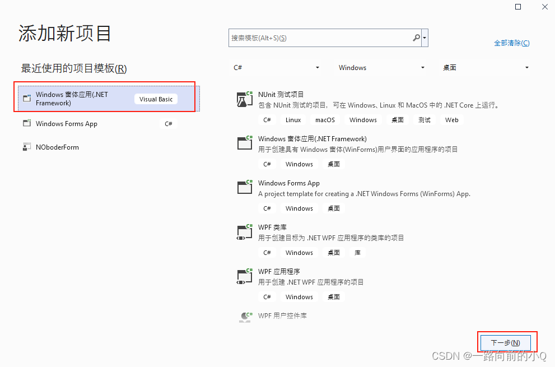555x367 pixels.
Task: Click the search magnifier icon
Action: (416, 38)
